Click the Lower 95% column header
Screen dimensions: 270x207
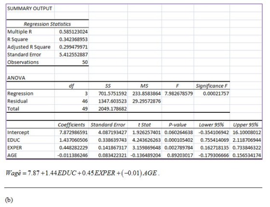pos(211,125)
